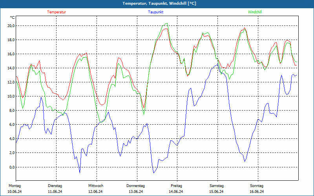Click the date 14.06.24
This screenshot has height=196, width=314.
pyautogui.click(x=176, y=192)
